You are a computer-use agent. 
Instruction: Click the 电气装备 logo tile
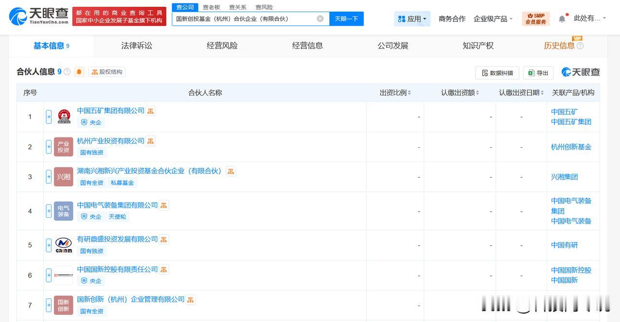pyautogui.click(x=64, y=211)
